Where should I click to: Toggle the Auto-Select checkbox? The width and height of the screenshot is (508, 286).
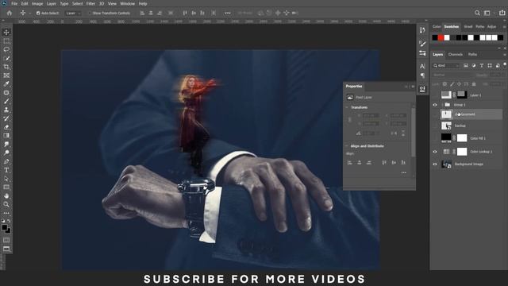(x=38, y=13)
